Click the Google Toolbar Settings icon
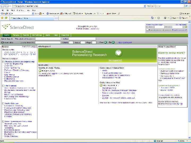This screenshot has width=191, height=143. pyautogui.click(x=181, y=14)
